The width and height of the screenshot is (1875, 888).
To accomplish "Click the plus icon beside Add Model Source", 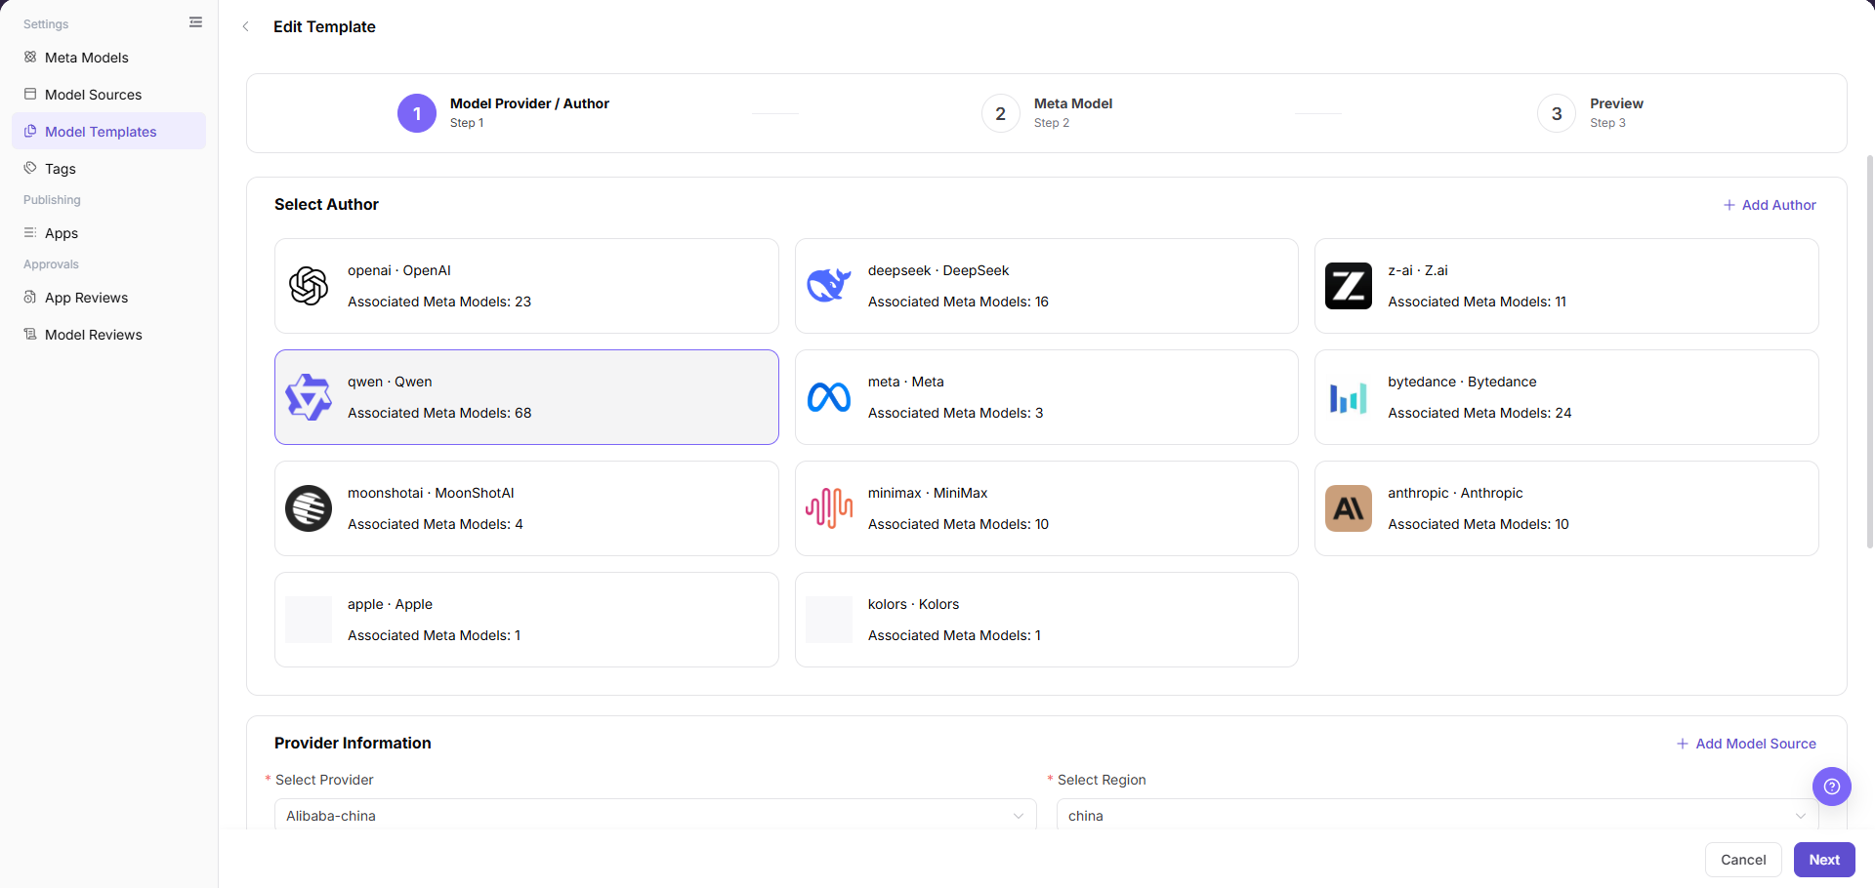I will click(1683, 744).
